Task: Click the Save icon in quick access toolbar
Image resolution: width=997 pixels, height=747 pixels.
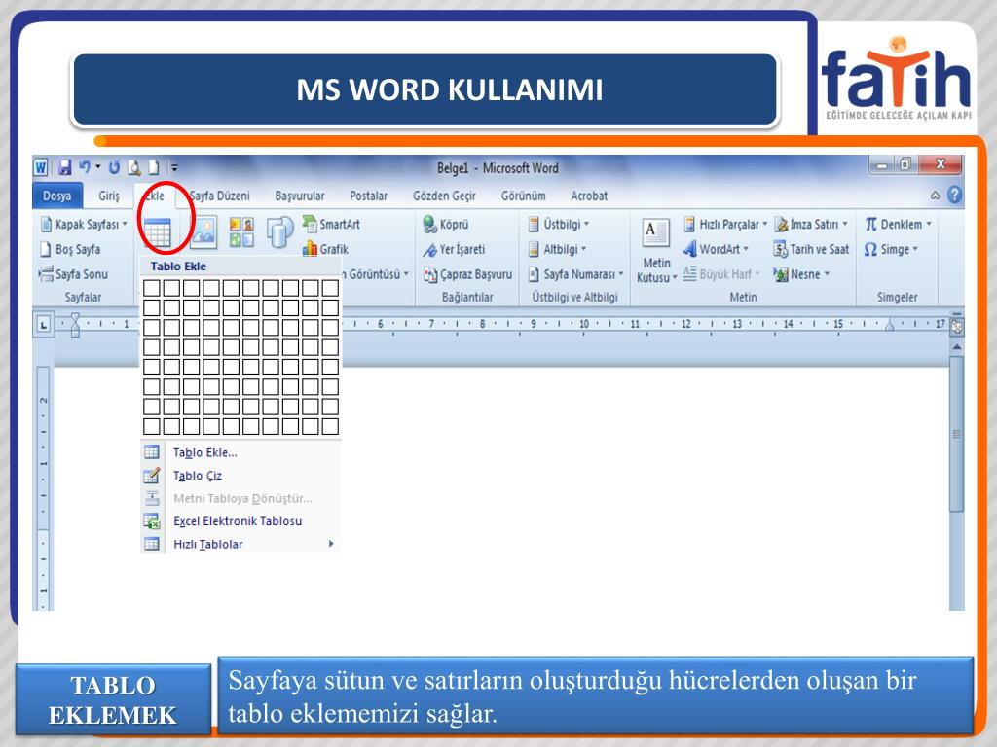Action: click(x=65, y=167)
